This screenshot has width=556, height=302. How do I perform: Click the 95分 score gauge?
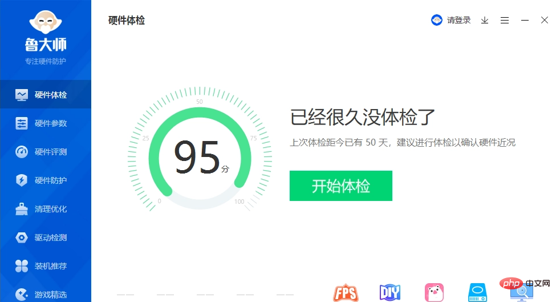[200, 158]
